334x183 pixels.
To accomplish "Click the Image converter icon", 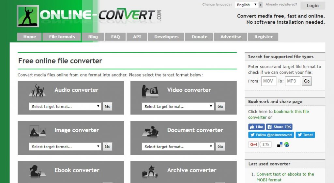I will [37, 131].
